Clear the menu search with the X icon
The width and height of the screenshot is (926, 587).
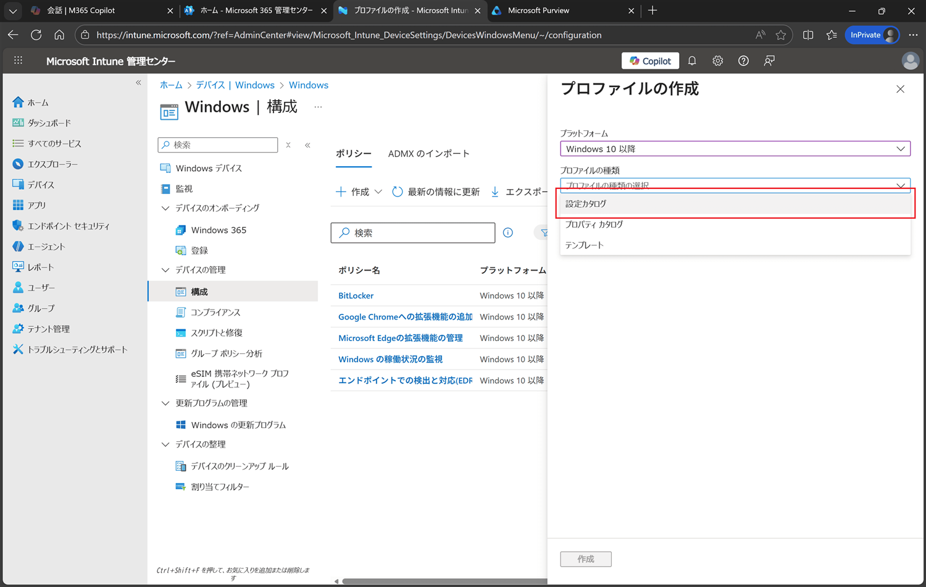288,145
